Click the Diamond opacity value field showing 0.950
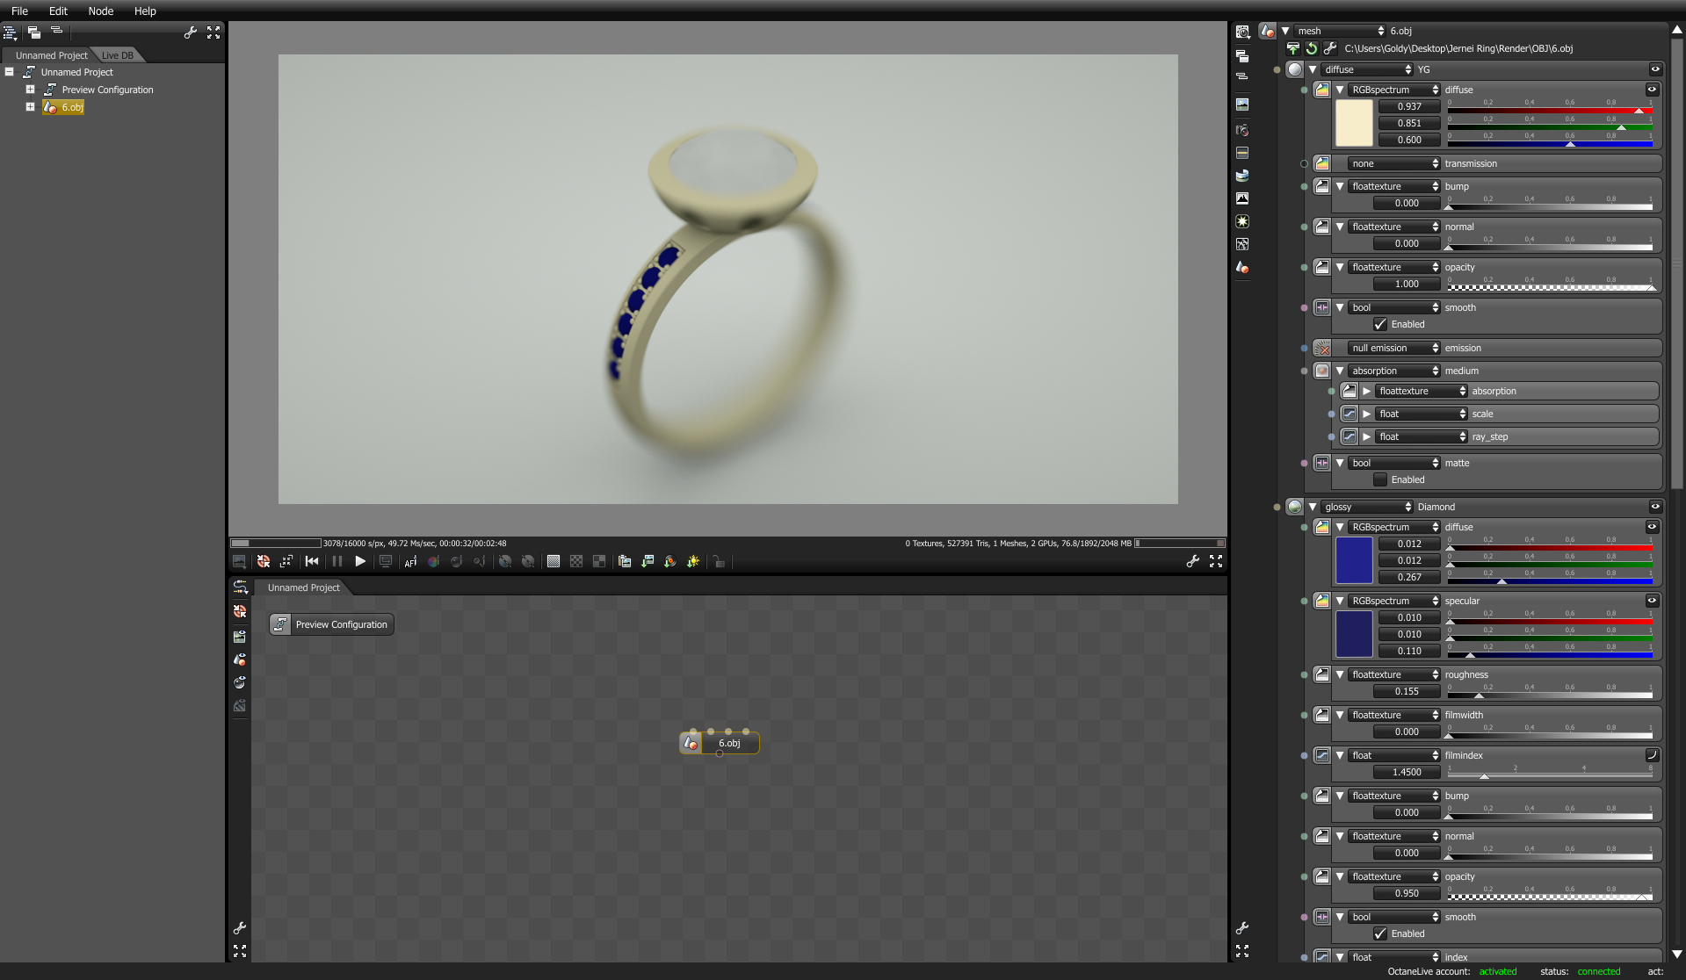Viewport: 1686px width, 980px height. pos(1407,893)
